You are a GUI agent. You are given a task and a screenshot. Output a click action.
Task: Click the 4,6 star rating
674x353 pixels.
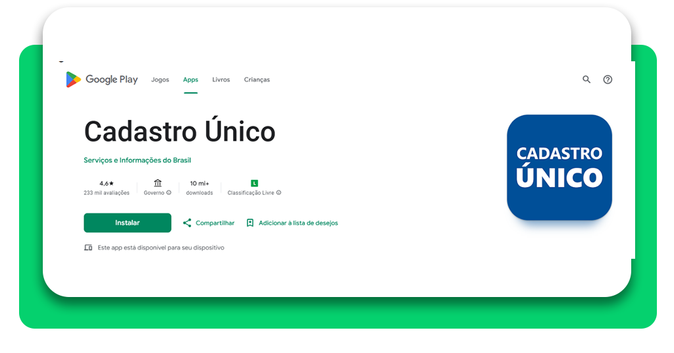[x=106, y=183]
